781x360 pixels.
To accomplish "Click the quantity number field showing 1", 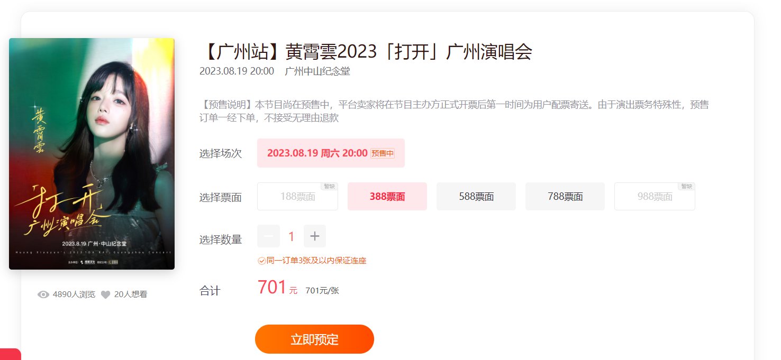I will [x=292, y=236].
